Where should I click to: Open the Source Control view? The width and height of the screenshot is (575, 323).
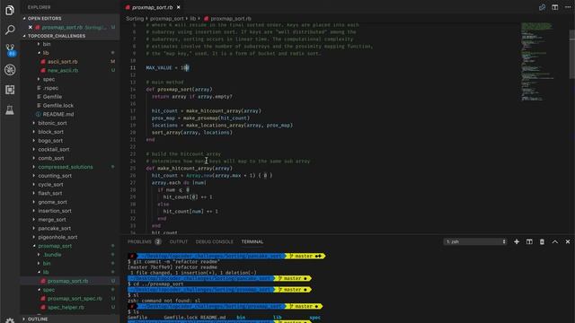click(10, 50)
